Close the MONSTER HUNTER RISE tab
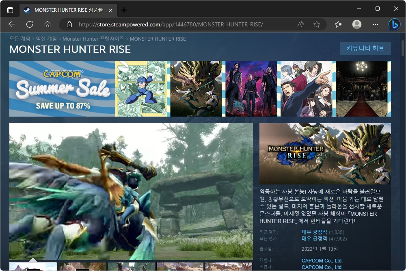The width and height of the screenshot is (406, 271). (110, 11)
